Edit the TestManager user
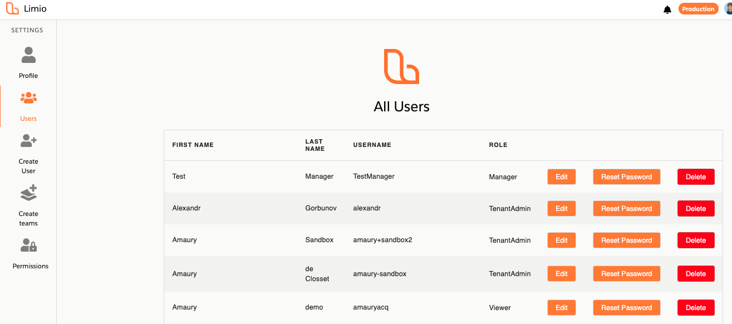 click(562, 177)
